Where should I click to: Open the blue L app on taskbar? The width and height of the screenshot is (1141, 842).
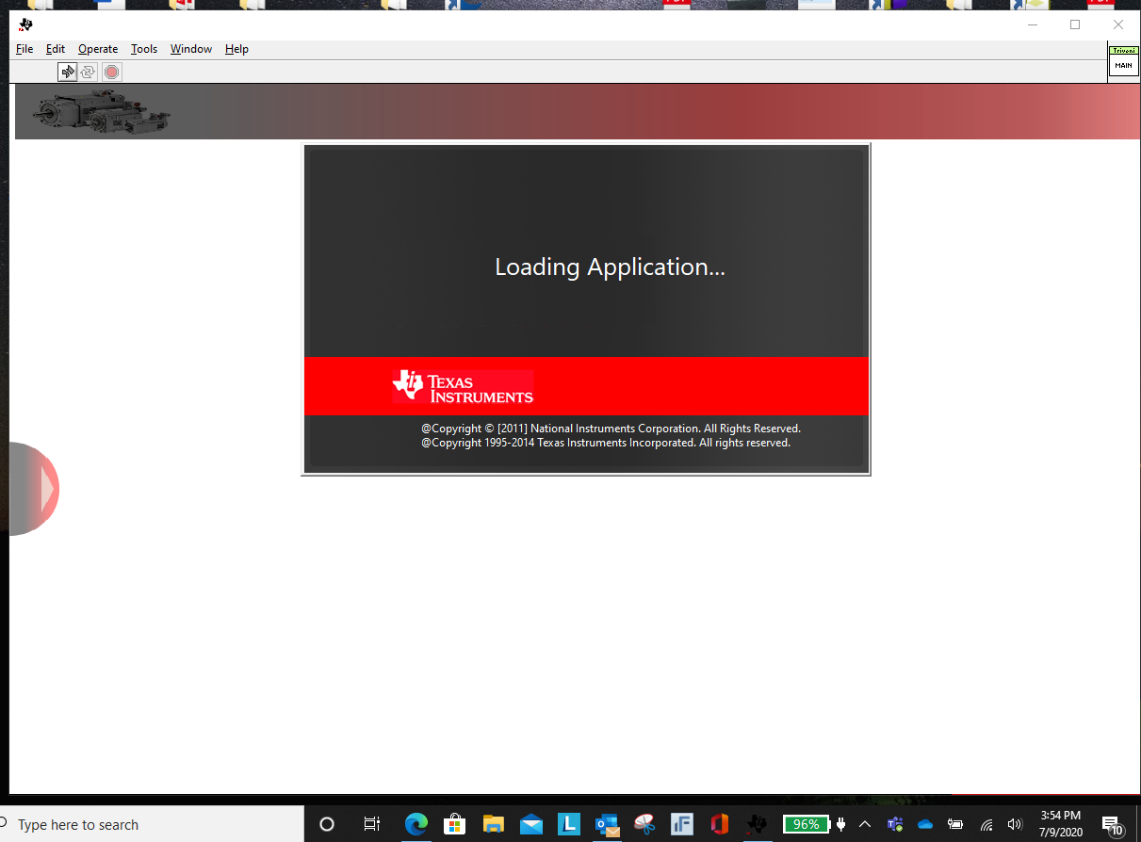(x=568, y=824)
